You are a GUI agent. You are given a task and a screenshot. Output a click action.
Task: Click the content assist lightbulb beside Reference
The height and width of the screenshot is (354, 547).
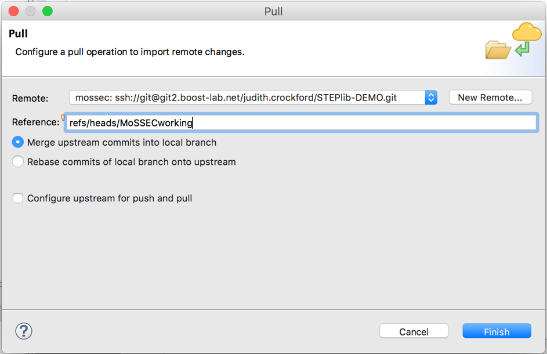point(63,118)
